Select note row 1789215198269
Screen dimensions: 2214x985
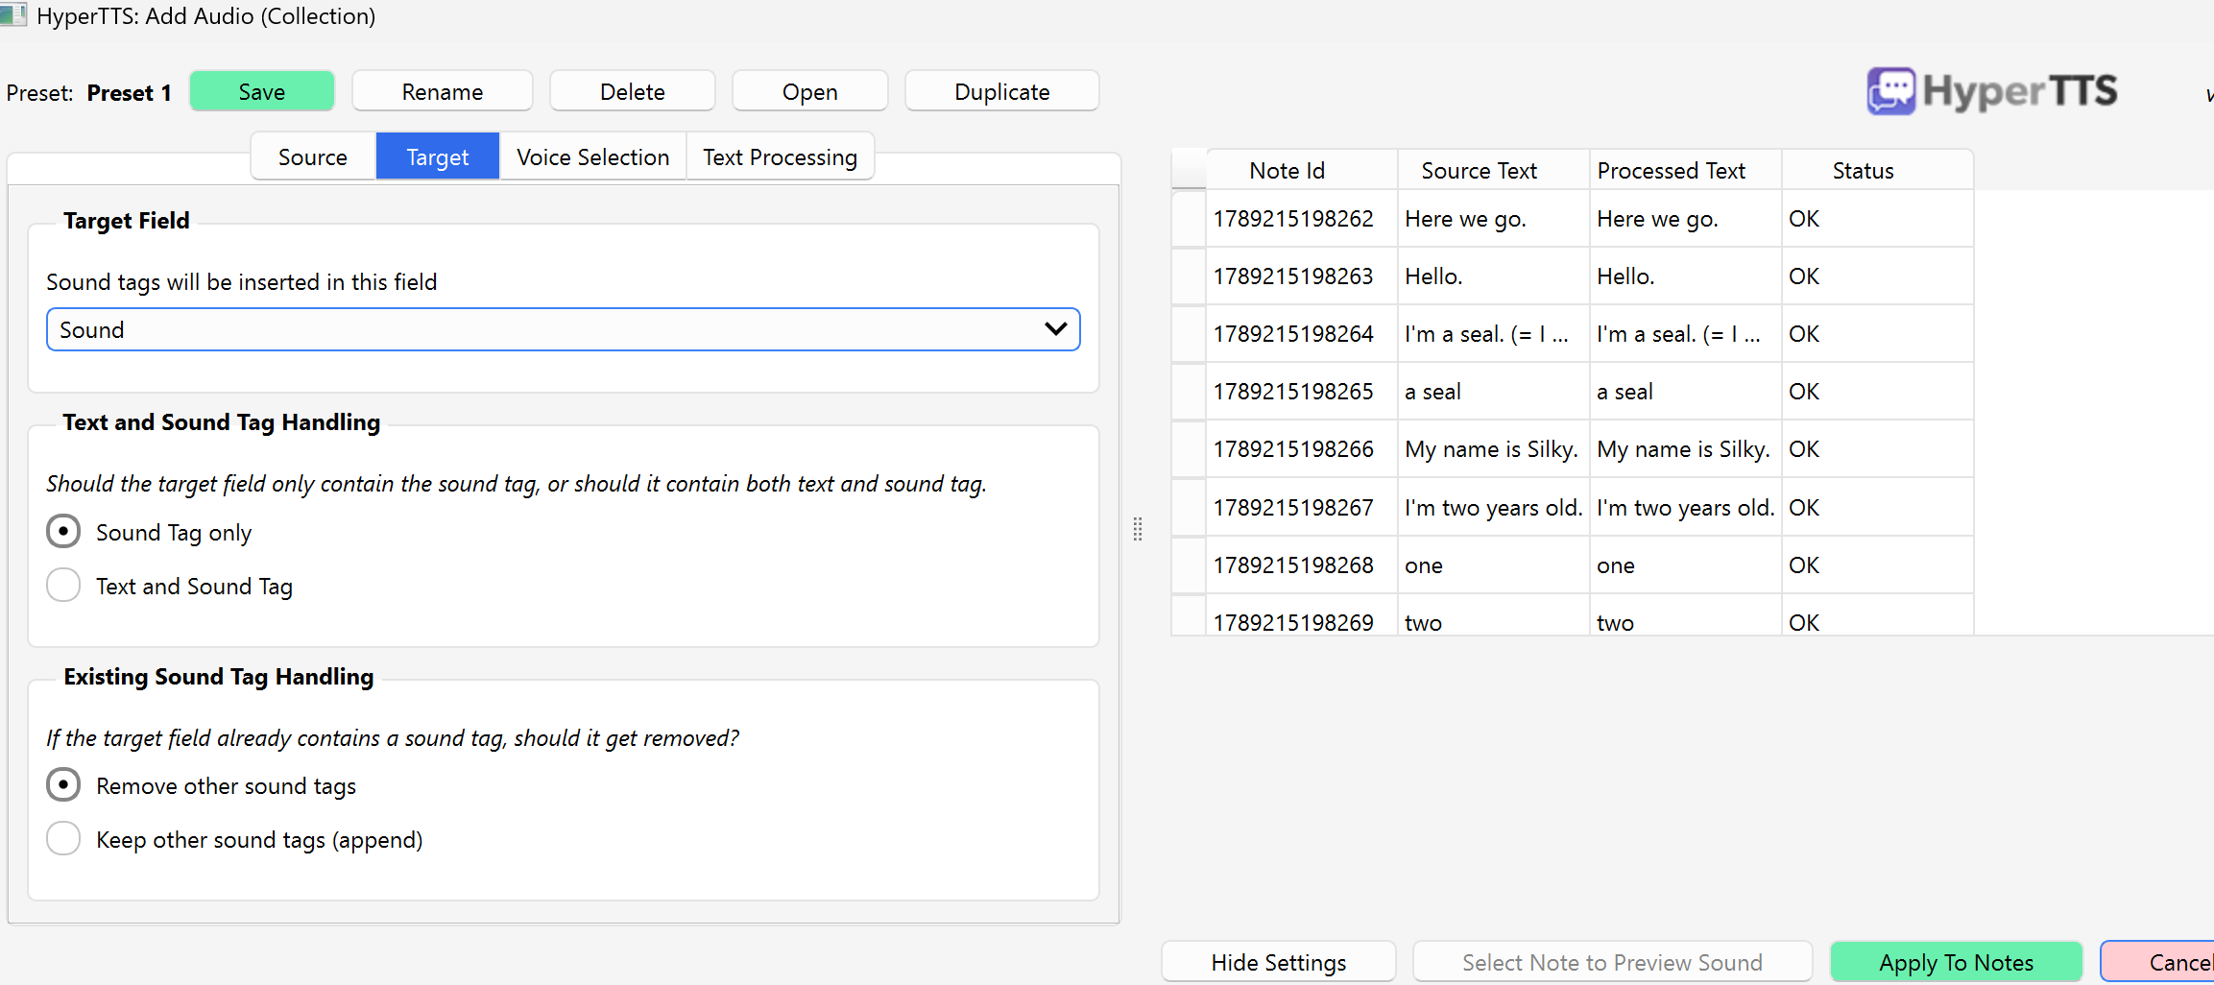[x=1302, y=615]
